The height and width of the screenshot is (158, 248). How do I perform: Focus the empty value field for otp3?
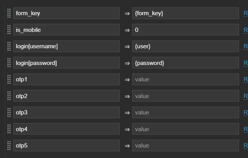[185, 112]
